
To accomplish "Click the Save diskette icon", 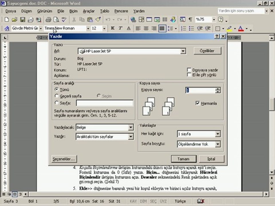I will [23, 19].
